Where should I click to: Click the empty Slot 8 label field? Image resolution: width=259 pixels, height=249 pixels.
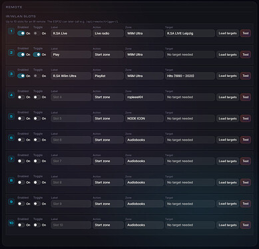(x=71, y=183)
